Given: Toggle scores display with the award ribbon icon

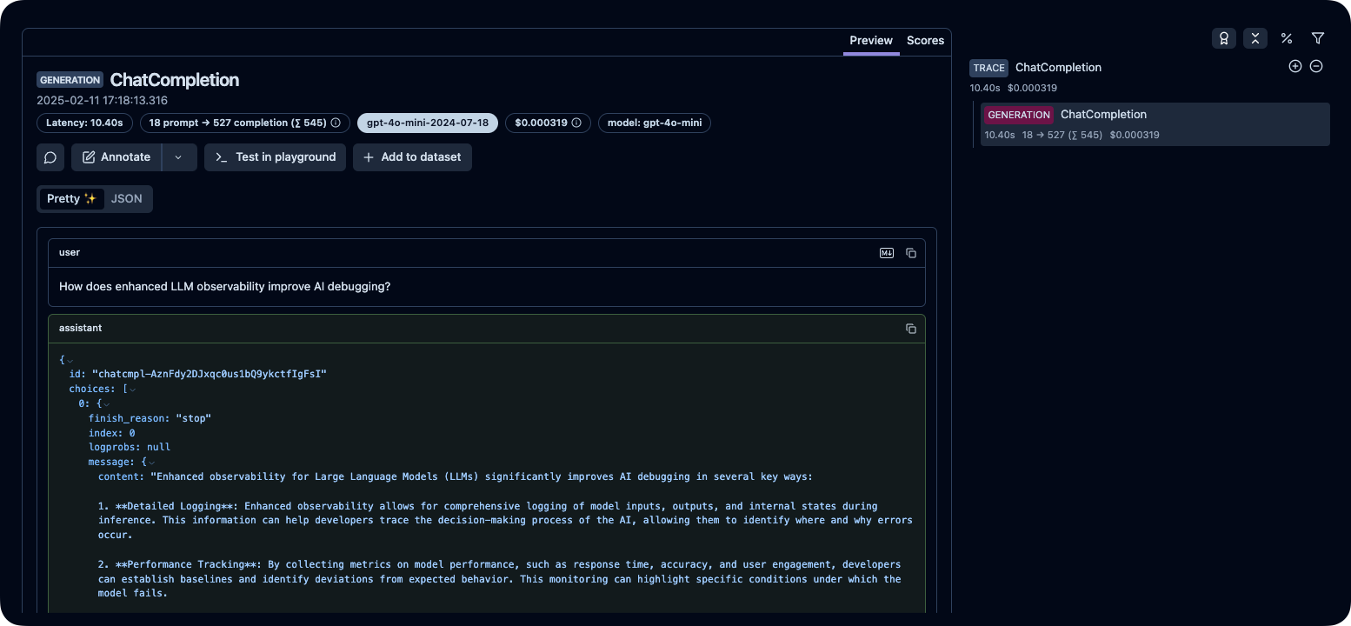Looking at the screenshot, I should (1223, 38).
